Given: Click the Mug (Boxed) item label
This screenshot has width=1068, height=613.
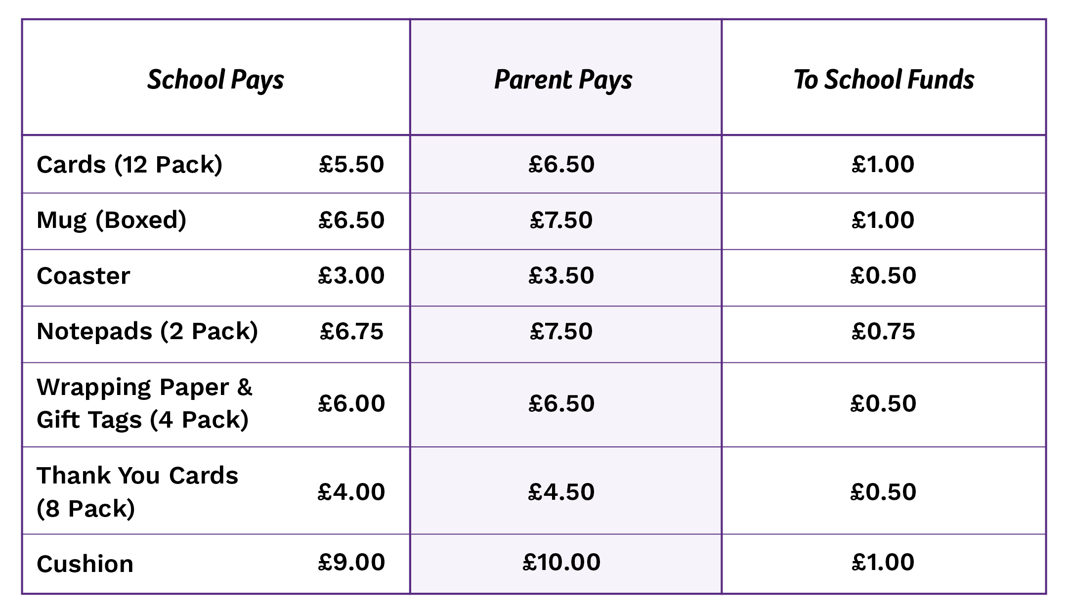Looking at the screenshot, I should coord(111,220).
